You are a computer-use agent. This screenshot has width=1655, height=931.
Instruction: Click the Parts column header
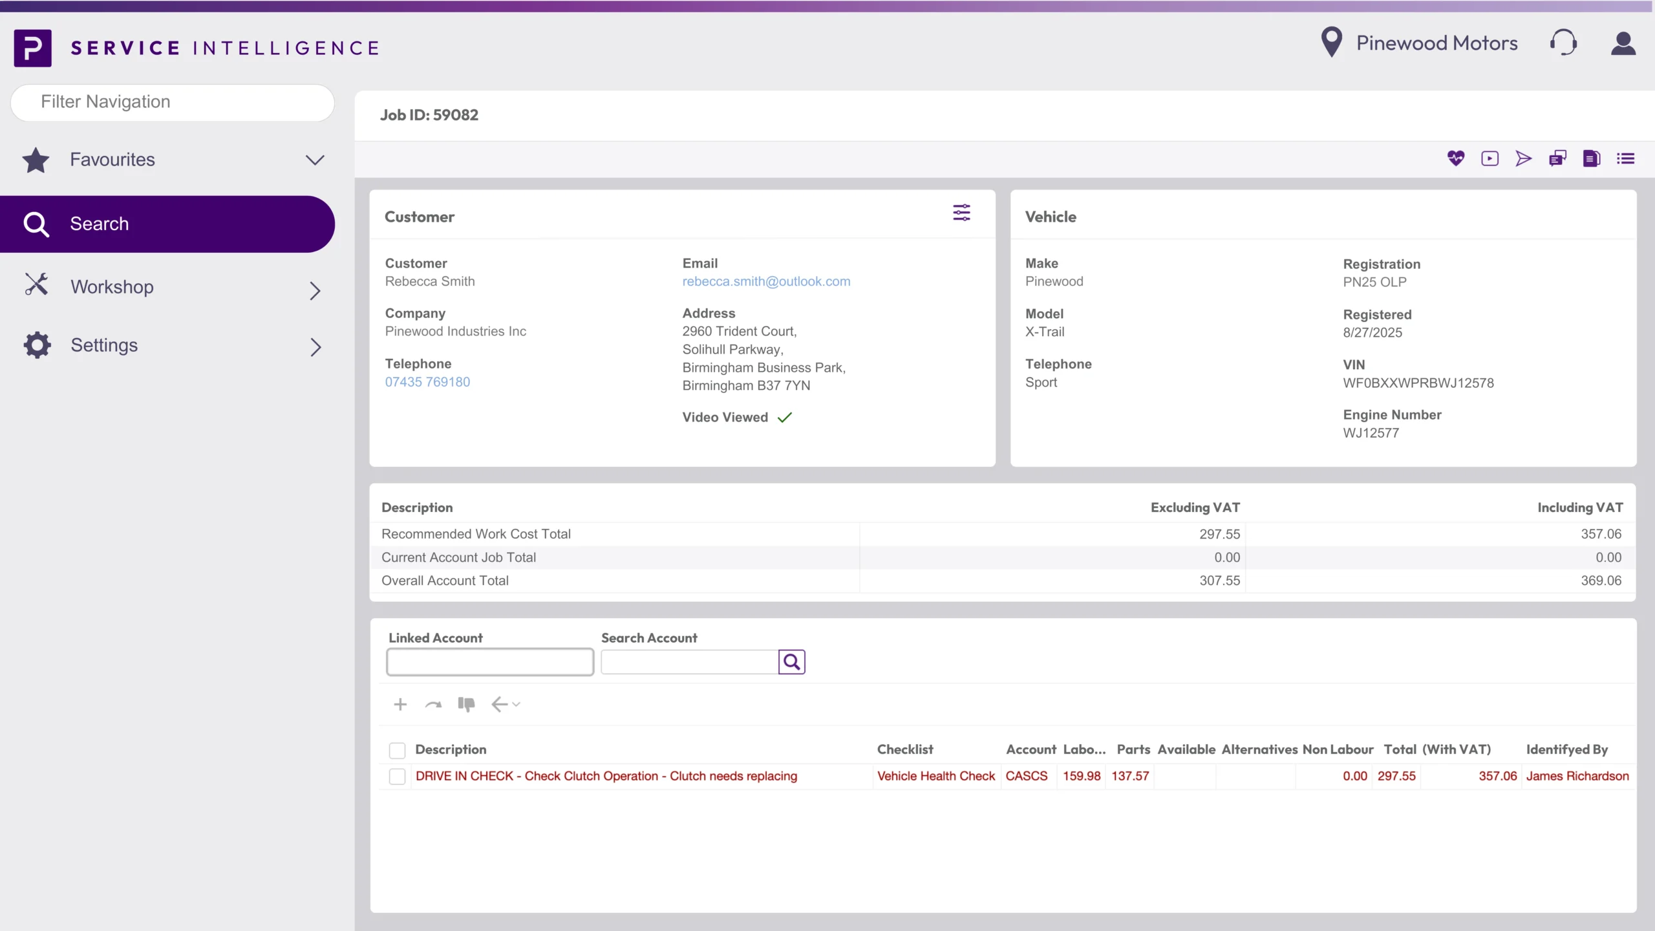click(1133, 749)
